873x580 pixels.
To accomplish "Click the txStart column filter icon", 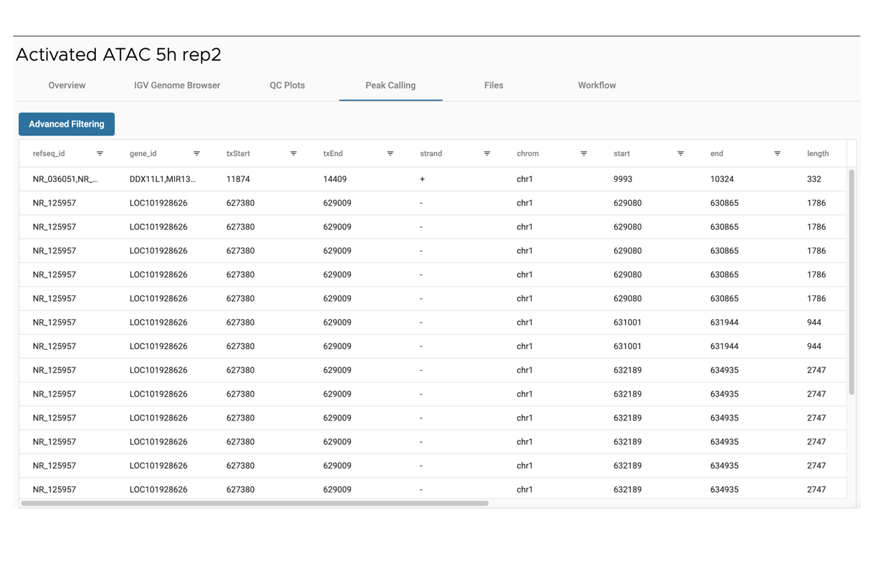I will coord(293,154).
